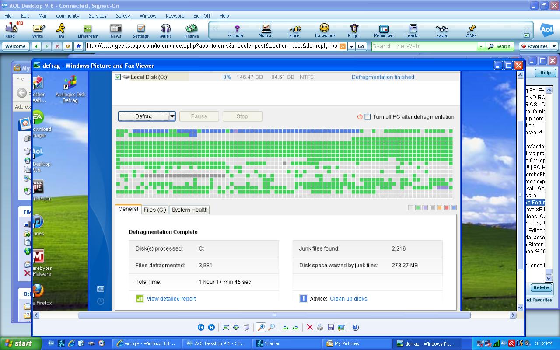Switch to Files (C:) tab
Viewport: 560px width, 350px height.
155,210
